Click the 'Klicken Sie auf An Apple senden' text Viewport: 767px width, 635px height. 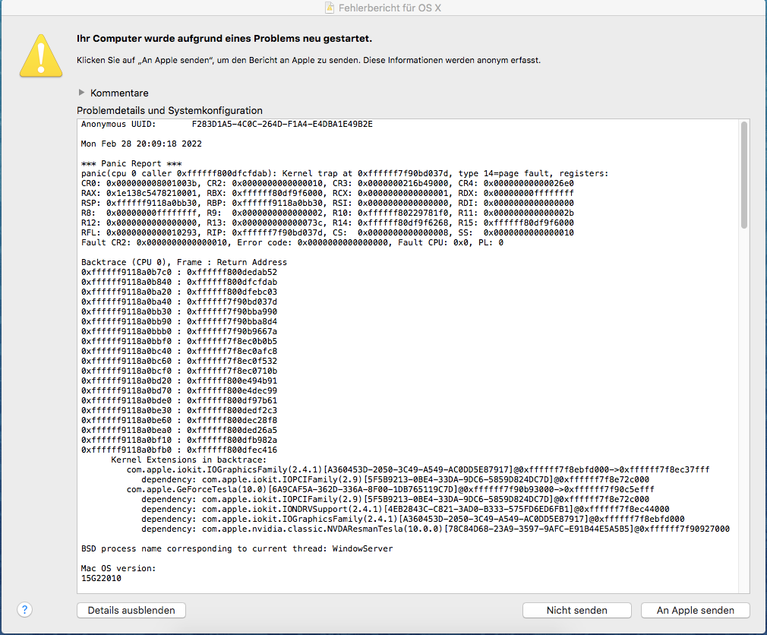(308, 60)
